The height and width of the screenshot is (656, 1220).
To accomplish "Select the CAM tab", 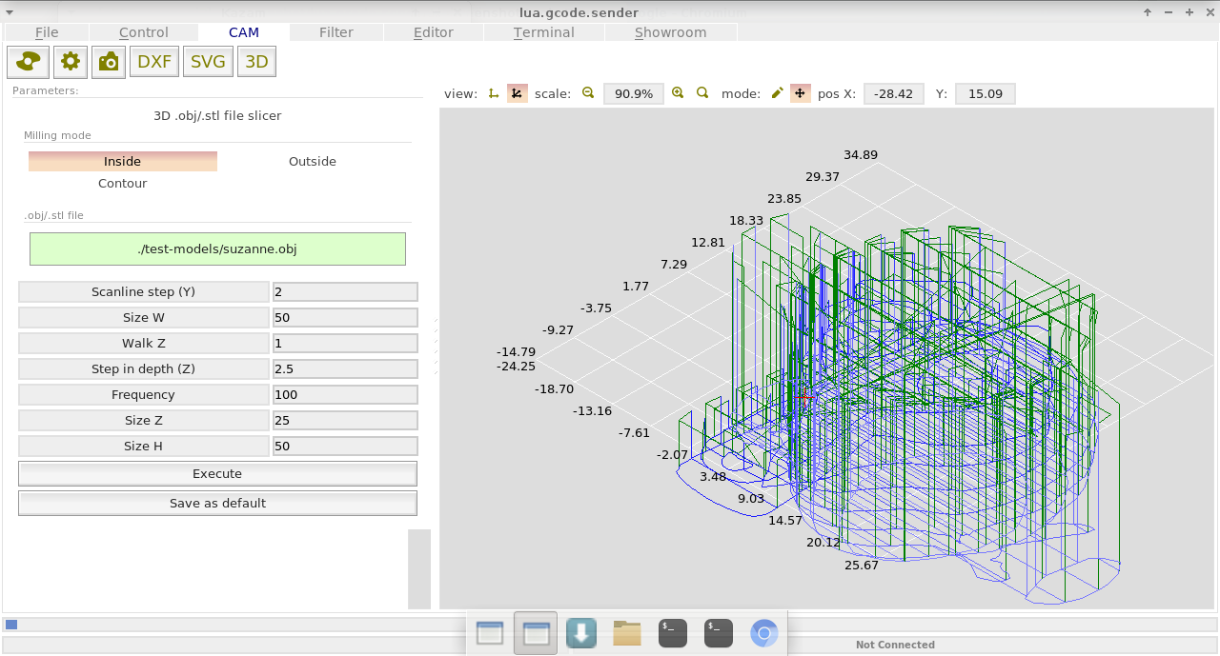I will point(244,32).
